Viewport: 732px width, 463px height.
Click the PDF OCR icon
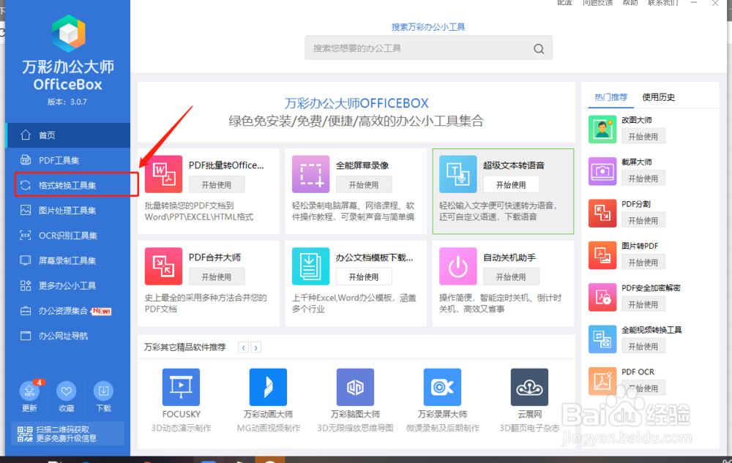click(602, 381)
